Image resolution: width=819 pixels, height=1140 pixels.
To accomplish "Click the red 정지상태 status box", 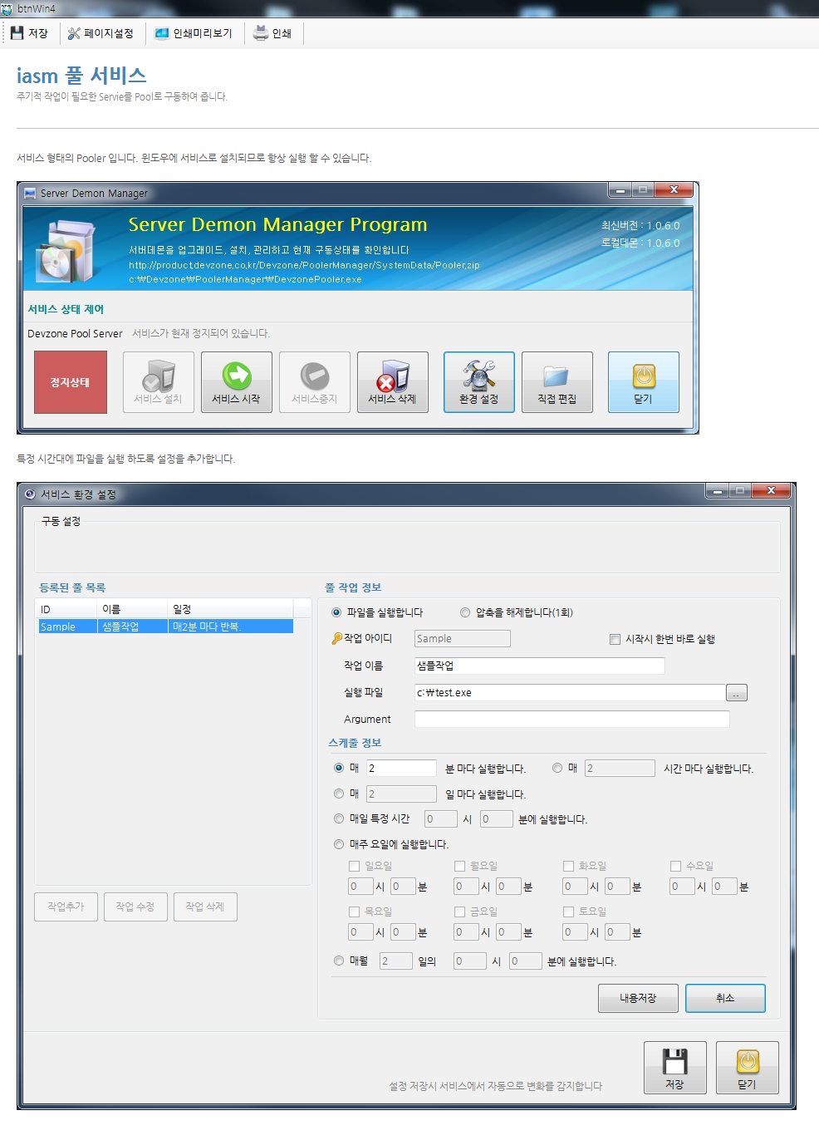I will 70,382.
